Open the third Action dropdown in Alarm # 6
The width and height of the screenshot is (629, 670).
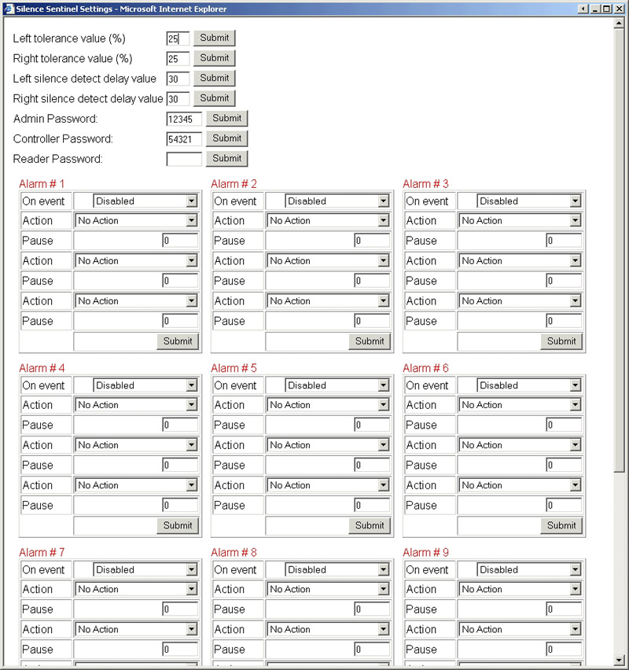pyautogui.click(x=520, y=485)
